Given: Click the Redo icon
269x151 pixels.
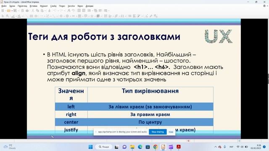Looking at the screenshot, I should click(x=61, y=10).
